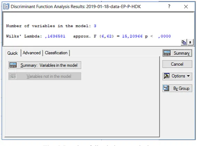Click the spreadsheet icon on Summary button
Image resolution: width=197 pixels, height=146 pixels.
[x=167, y=53]
